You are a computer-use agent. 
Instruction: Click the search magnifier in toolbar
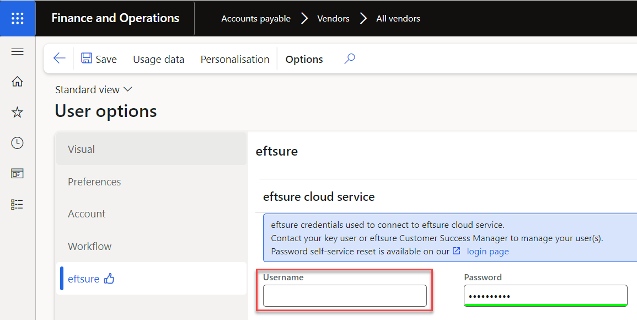(349, 59)
